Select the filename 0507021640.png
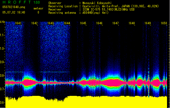This screenshot has width=170, height=108. pyautogui.click(x=14, y=7)
